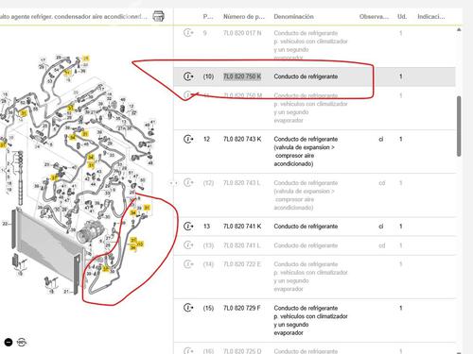The image size is (473, 354).
Task: Click position number (15) in the list
Action: click(208, 308)
